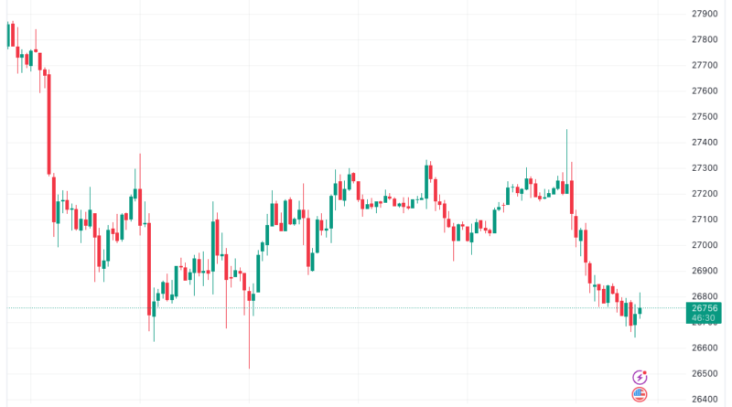Viewport: 732px width, 407px height.
Task: Click the green 26756 current price label
Action: pos(706,308)
